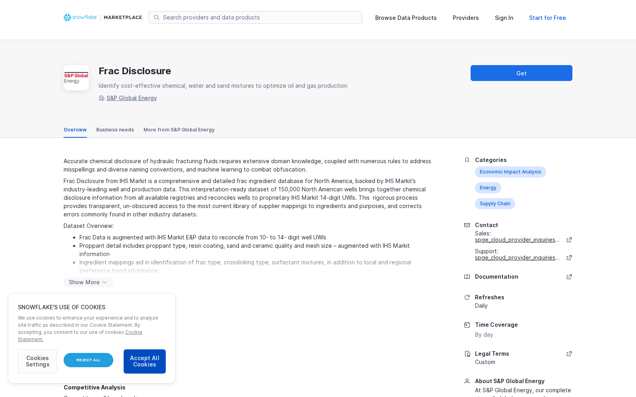636x397 pixels.
Task: Click the About S&P Global Energy person icon
Action: 467,381
